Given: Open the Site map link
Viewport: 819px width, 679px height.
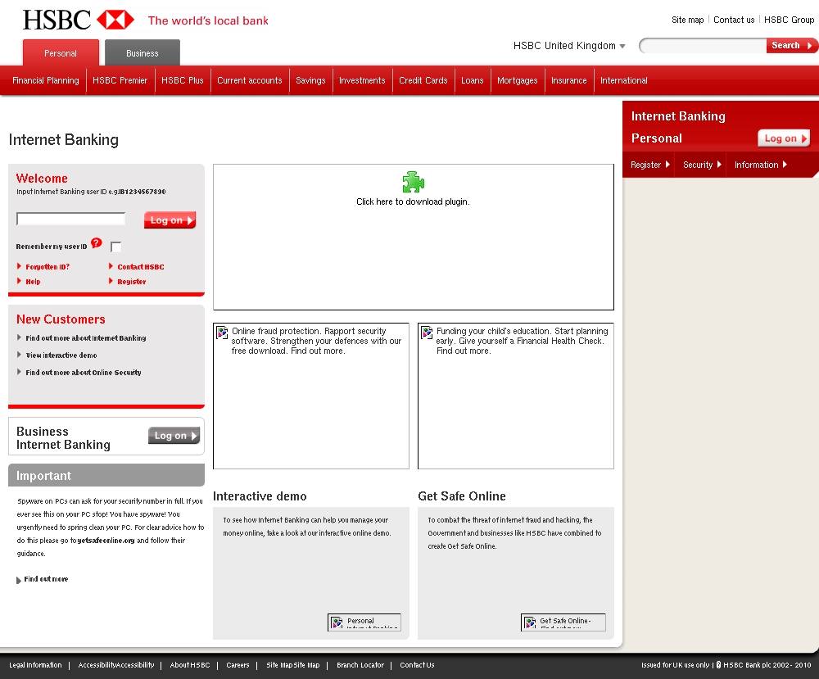Looking at the screenshot, I should 687,20.
